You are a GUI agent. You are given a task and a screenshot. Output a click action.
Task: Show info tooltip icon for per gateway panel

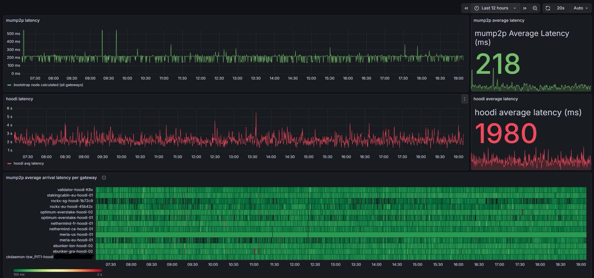pyautogui.click(x=104, y=178)
